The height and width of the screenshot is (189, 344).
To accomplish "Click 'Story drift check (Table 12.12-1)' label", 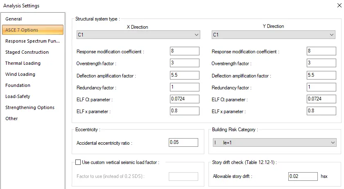I will tap(244, 162).
